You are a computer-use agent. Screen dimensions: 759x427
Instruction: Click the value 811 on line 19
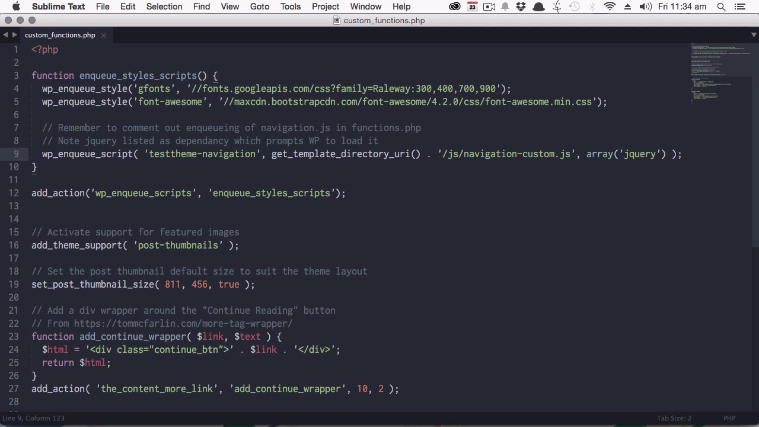point(173,285)
